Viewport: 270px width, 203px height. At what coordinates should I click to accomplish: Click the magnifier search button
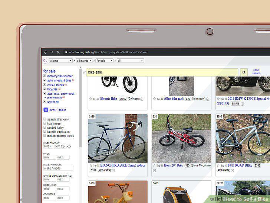tap(244, 72)
